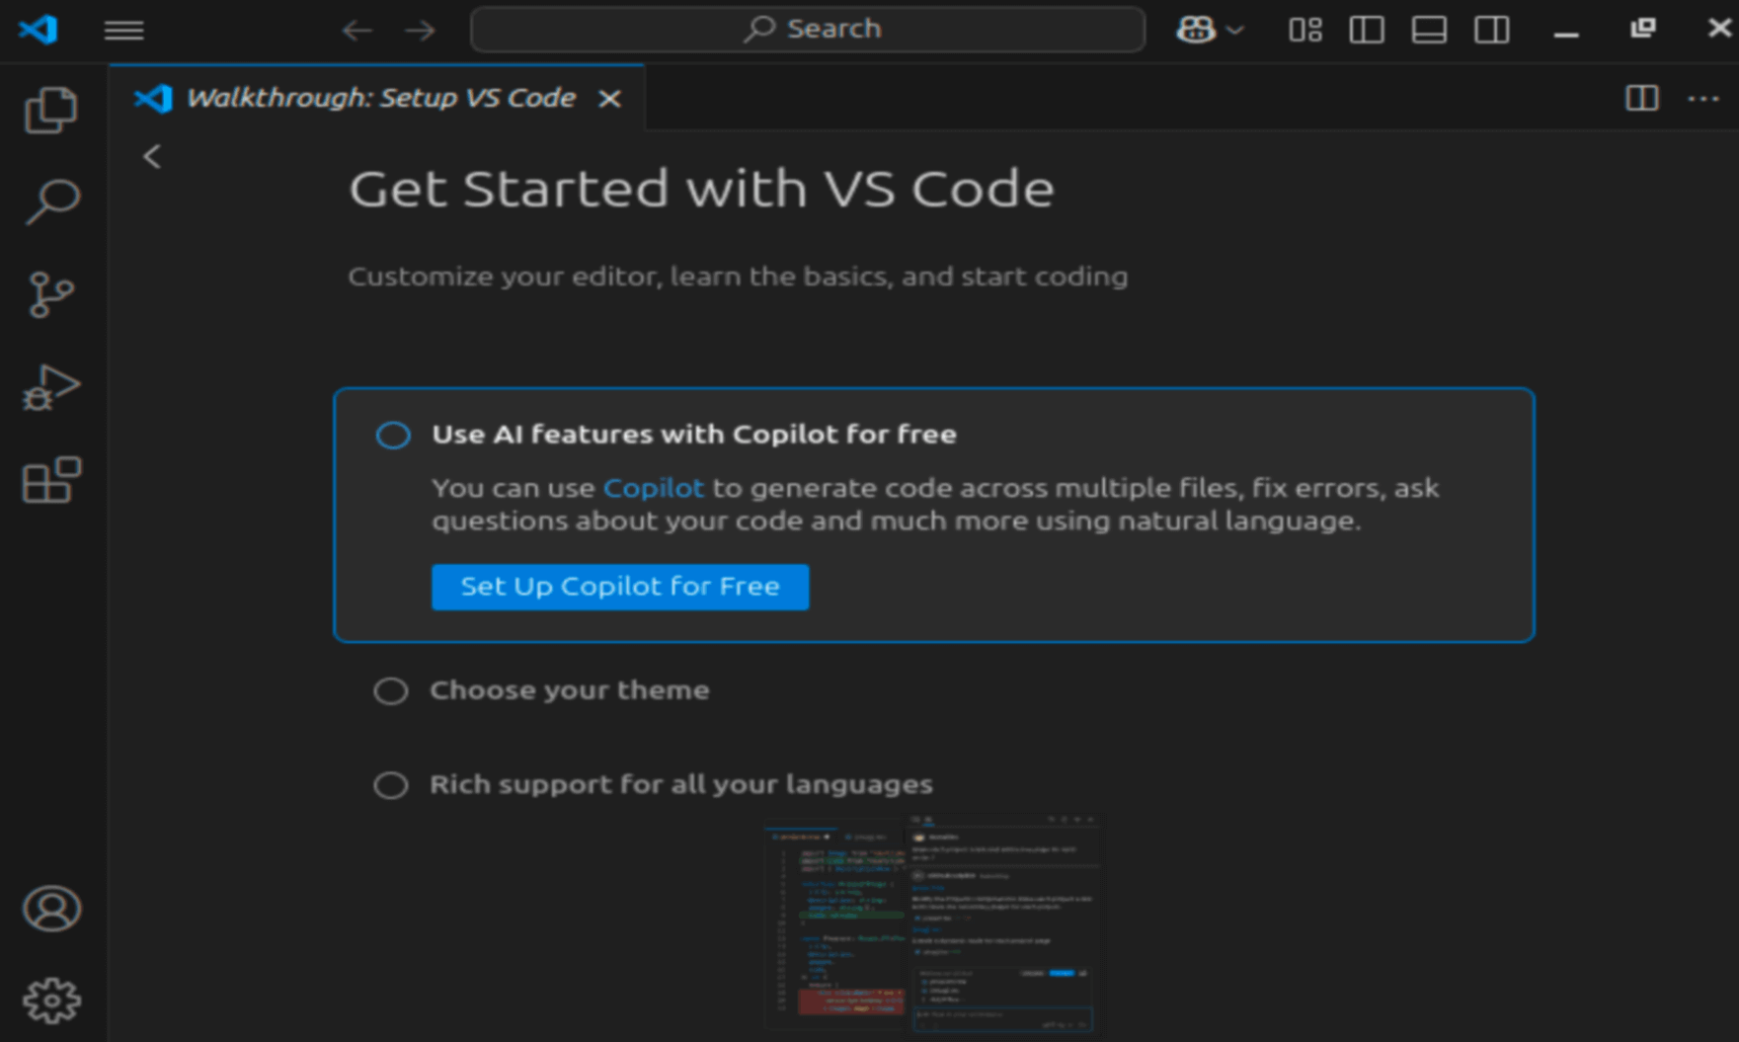Expand the Choose your theme step
The width and height of the screenshot is (1739, 1042).
pyautogui.click(x=569, y=690)
